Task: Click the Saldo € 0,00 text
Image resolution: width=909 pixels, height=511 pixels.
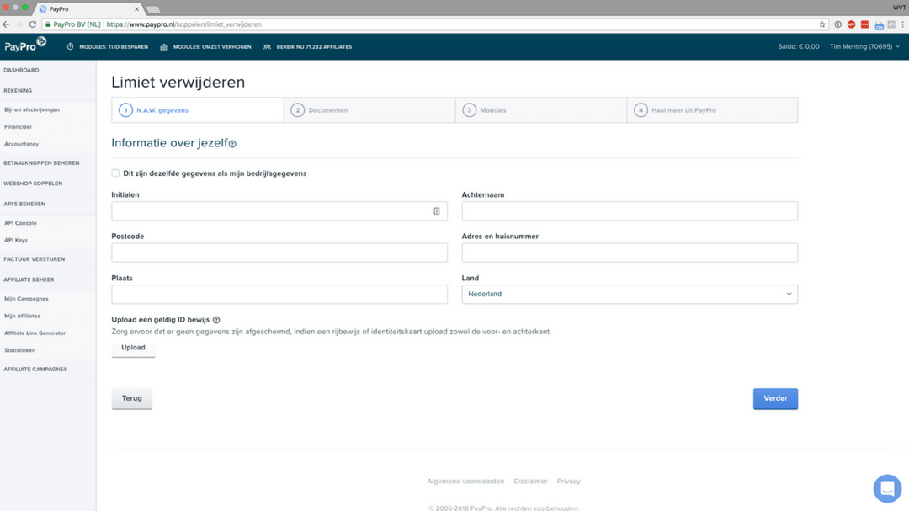Action: [798, 46]
